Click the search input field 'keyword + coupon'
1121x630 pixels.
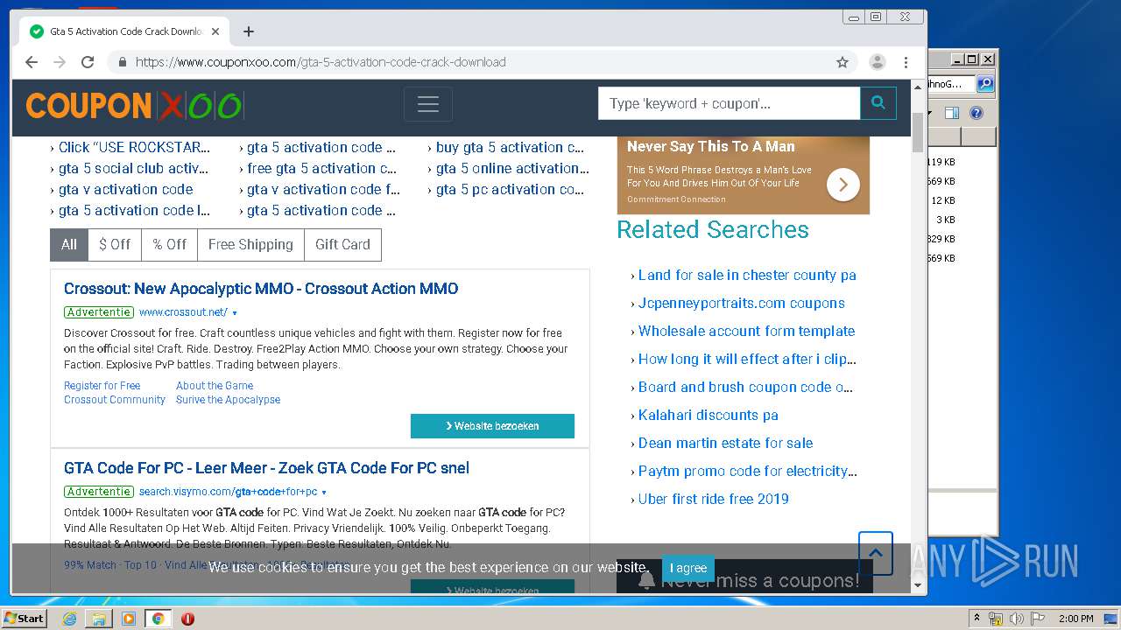pos(730,103)
